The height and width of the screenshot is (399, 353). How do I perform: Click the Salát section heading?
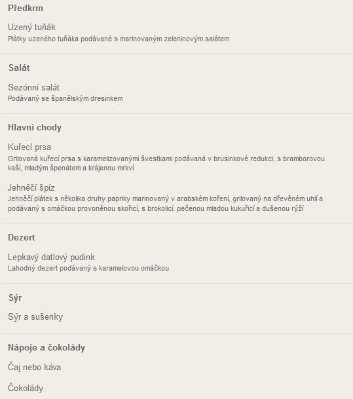coord(19,68)
